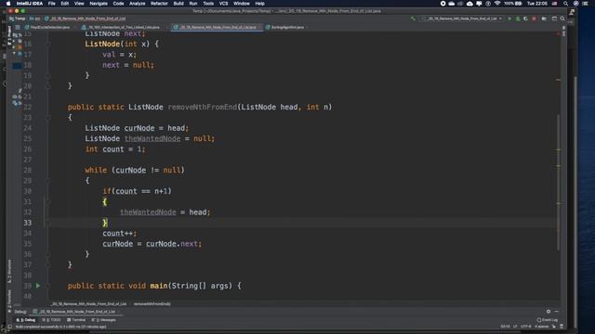Open the Debug panel settings gear
595x334 pixels.
click(549, 312)
